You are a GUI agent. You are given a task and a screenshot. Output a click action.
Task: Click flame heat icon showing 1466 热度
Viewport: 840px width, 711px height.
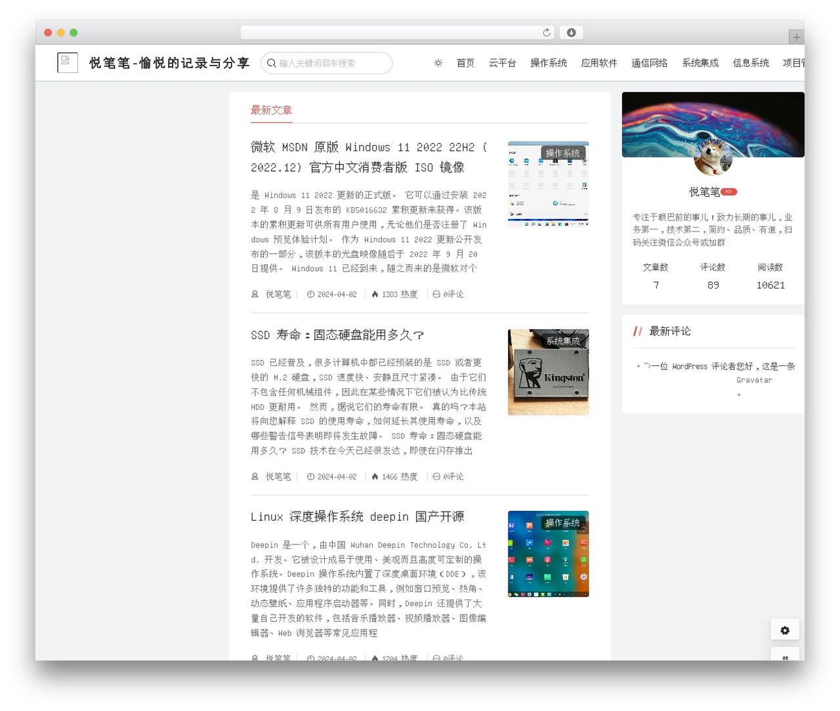pyautogui.click(x=375, y=477)
